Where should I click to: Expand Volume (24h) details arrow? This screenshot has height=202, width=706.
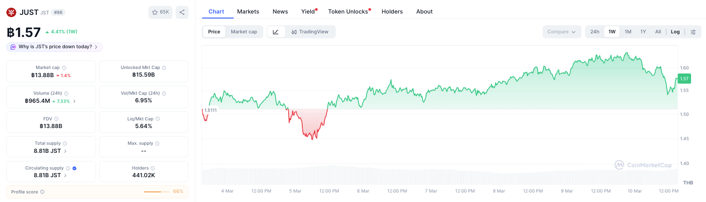click(x=74, y=101)
